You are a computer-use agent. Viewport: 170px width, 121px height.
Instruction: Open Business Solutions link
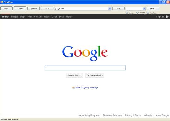point(112,115)
